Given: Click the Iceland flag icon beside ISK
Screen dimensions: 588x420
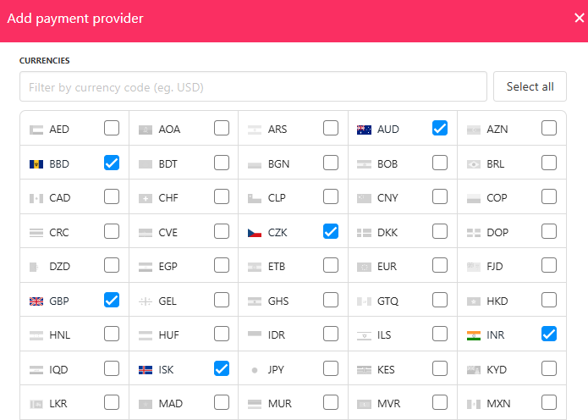Looking at the screenshot, I should [x=146, y=370].
